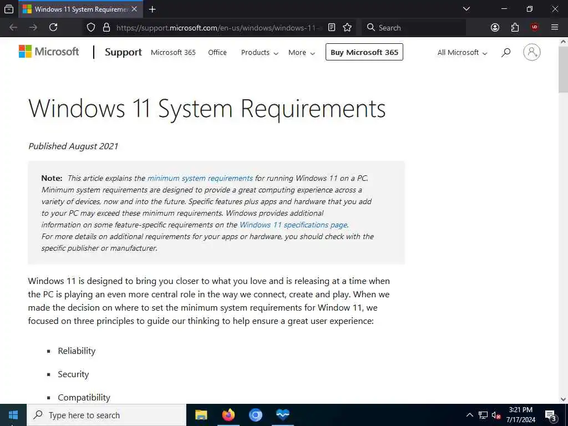This screenshot has width=568, height=426.
Task: Focus the browser Search box
Action: [x=414, y=28]
